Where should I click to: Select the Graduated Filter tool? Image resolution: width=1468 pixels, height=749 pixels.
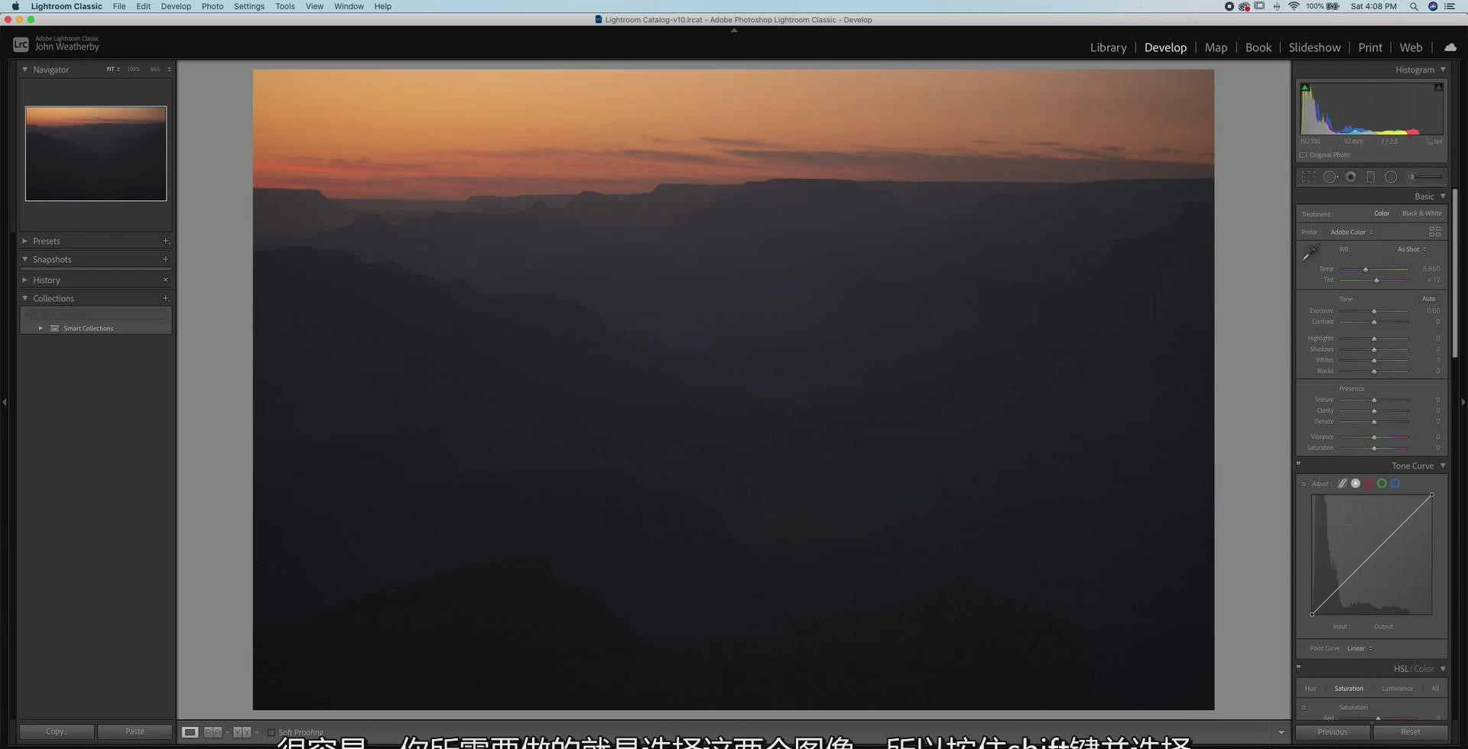tap(1371, 177)
